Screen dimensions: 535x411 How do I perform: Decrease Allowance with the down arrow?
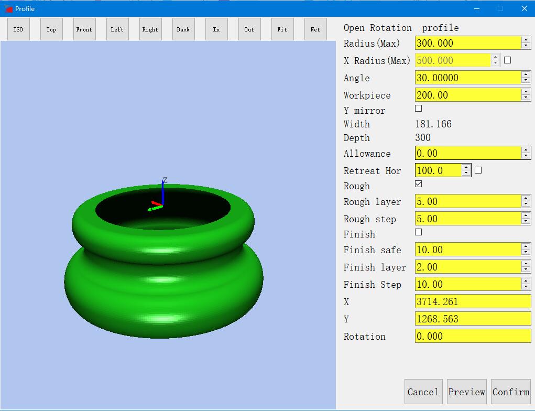tap(526, 156)
